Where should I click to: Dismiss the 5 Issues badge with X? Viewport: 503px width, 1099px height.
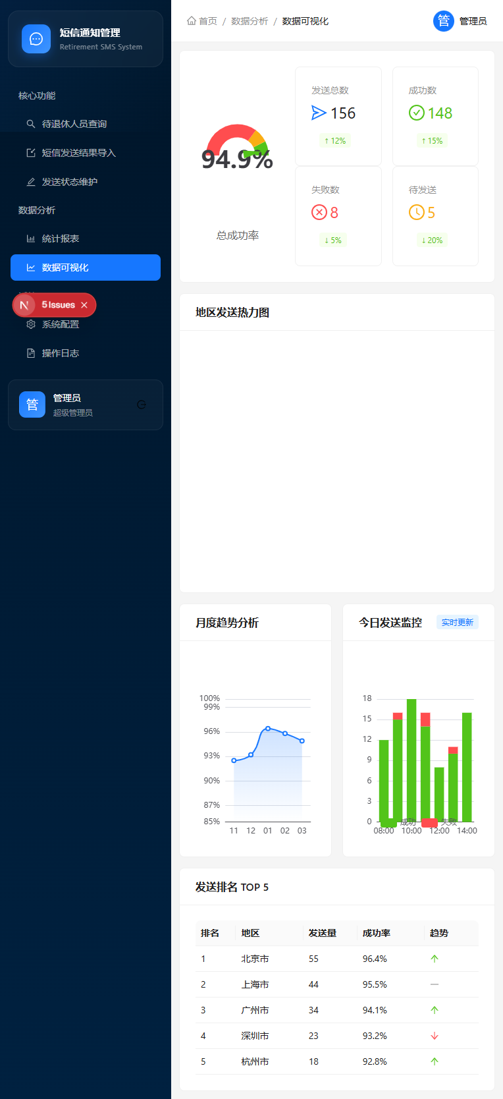[84, 305]
